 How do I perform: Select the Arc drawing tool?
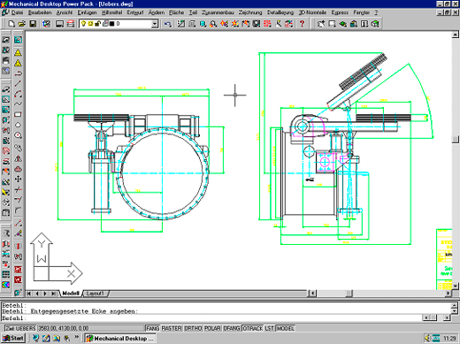(18, 95)
